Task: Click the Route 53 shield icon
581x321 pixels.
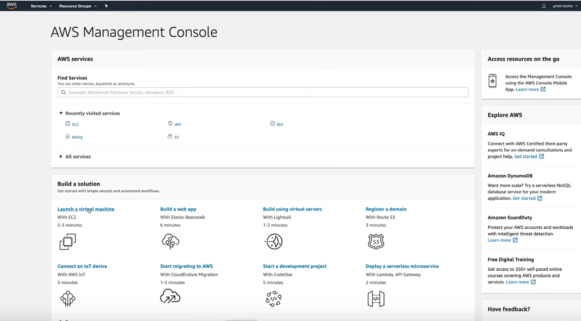Action: (376, 242)
